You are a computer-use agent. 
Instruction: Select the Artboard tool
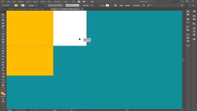point(3,80)
